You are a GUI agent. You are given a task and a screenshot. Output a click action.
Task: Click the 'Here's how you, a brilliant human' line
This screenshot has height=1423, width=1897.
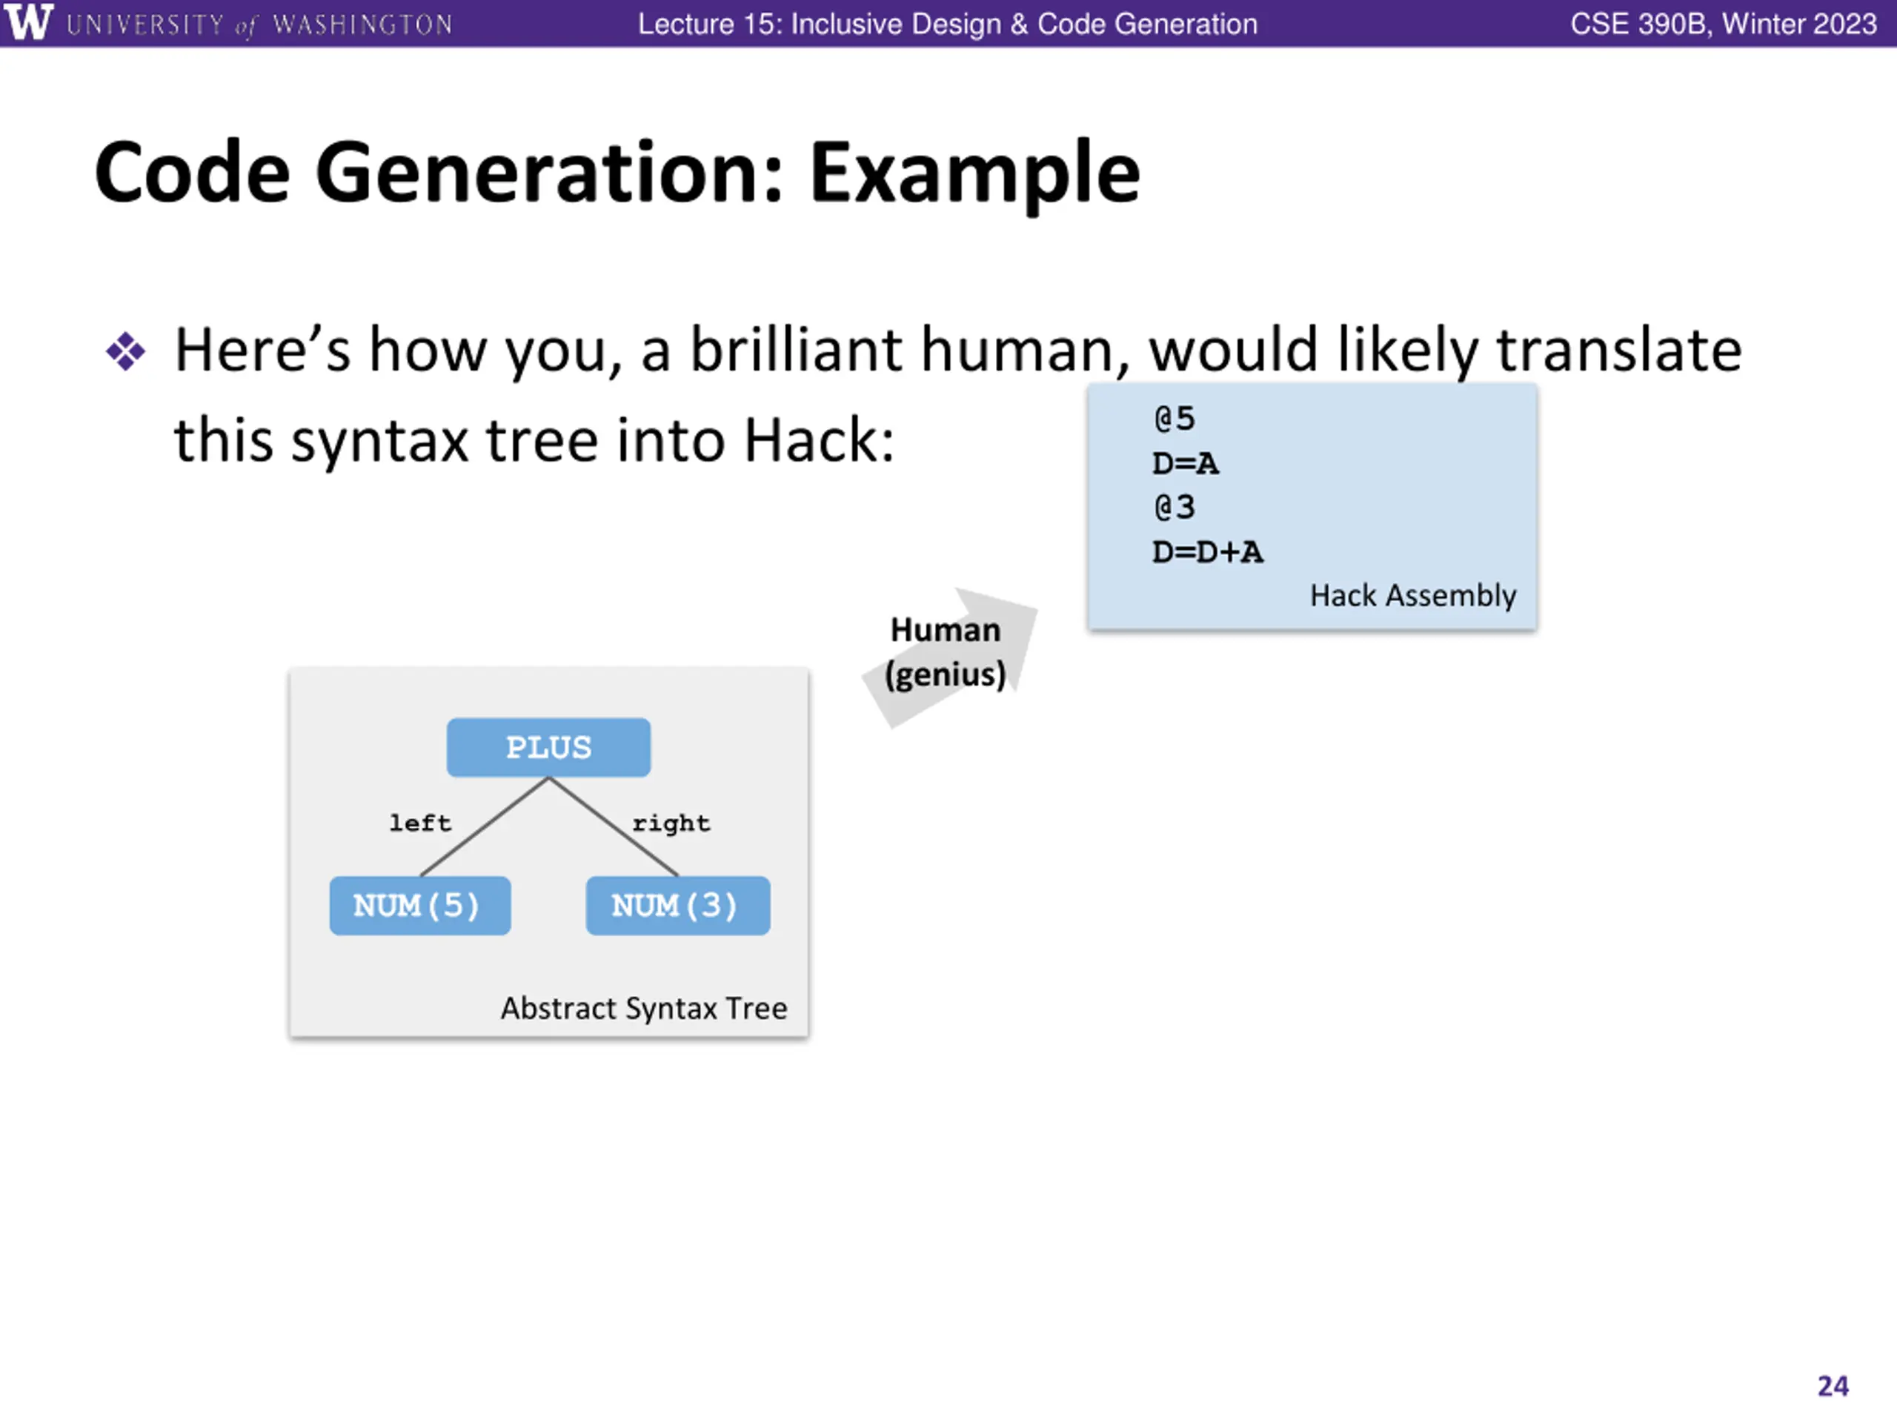click(958, 351)
